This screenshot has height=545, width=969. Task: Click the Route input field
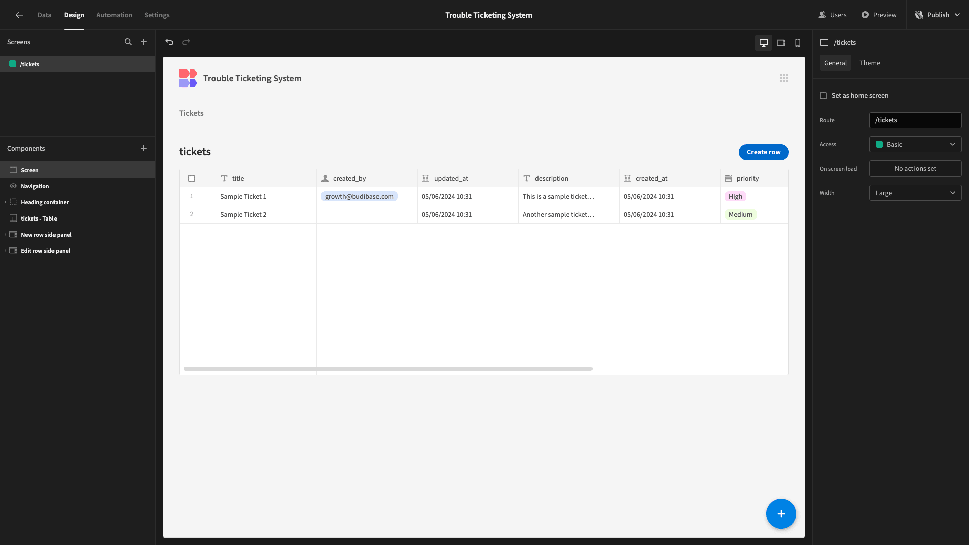point(916,120)
